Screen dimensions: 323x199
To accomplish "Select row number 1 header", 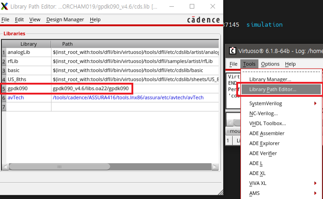I will 4,52.
